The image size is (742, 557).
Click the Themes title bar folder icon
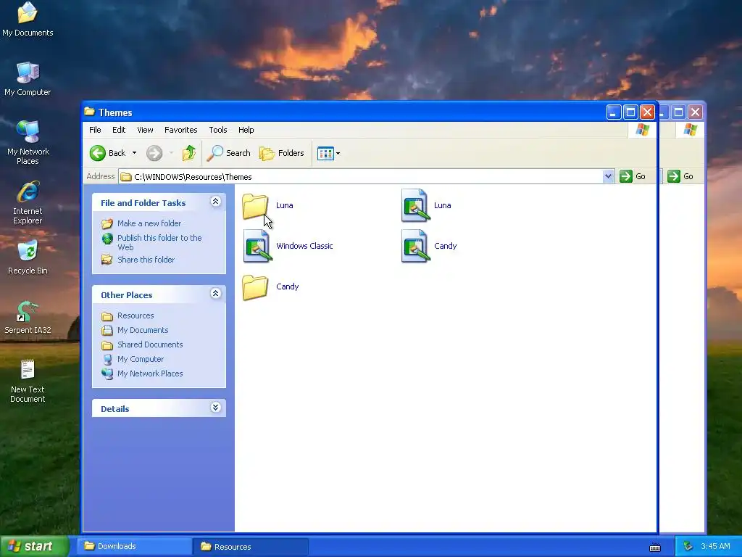[x=89, y=112]
